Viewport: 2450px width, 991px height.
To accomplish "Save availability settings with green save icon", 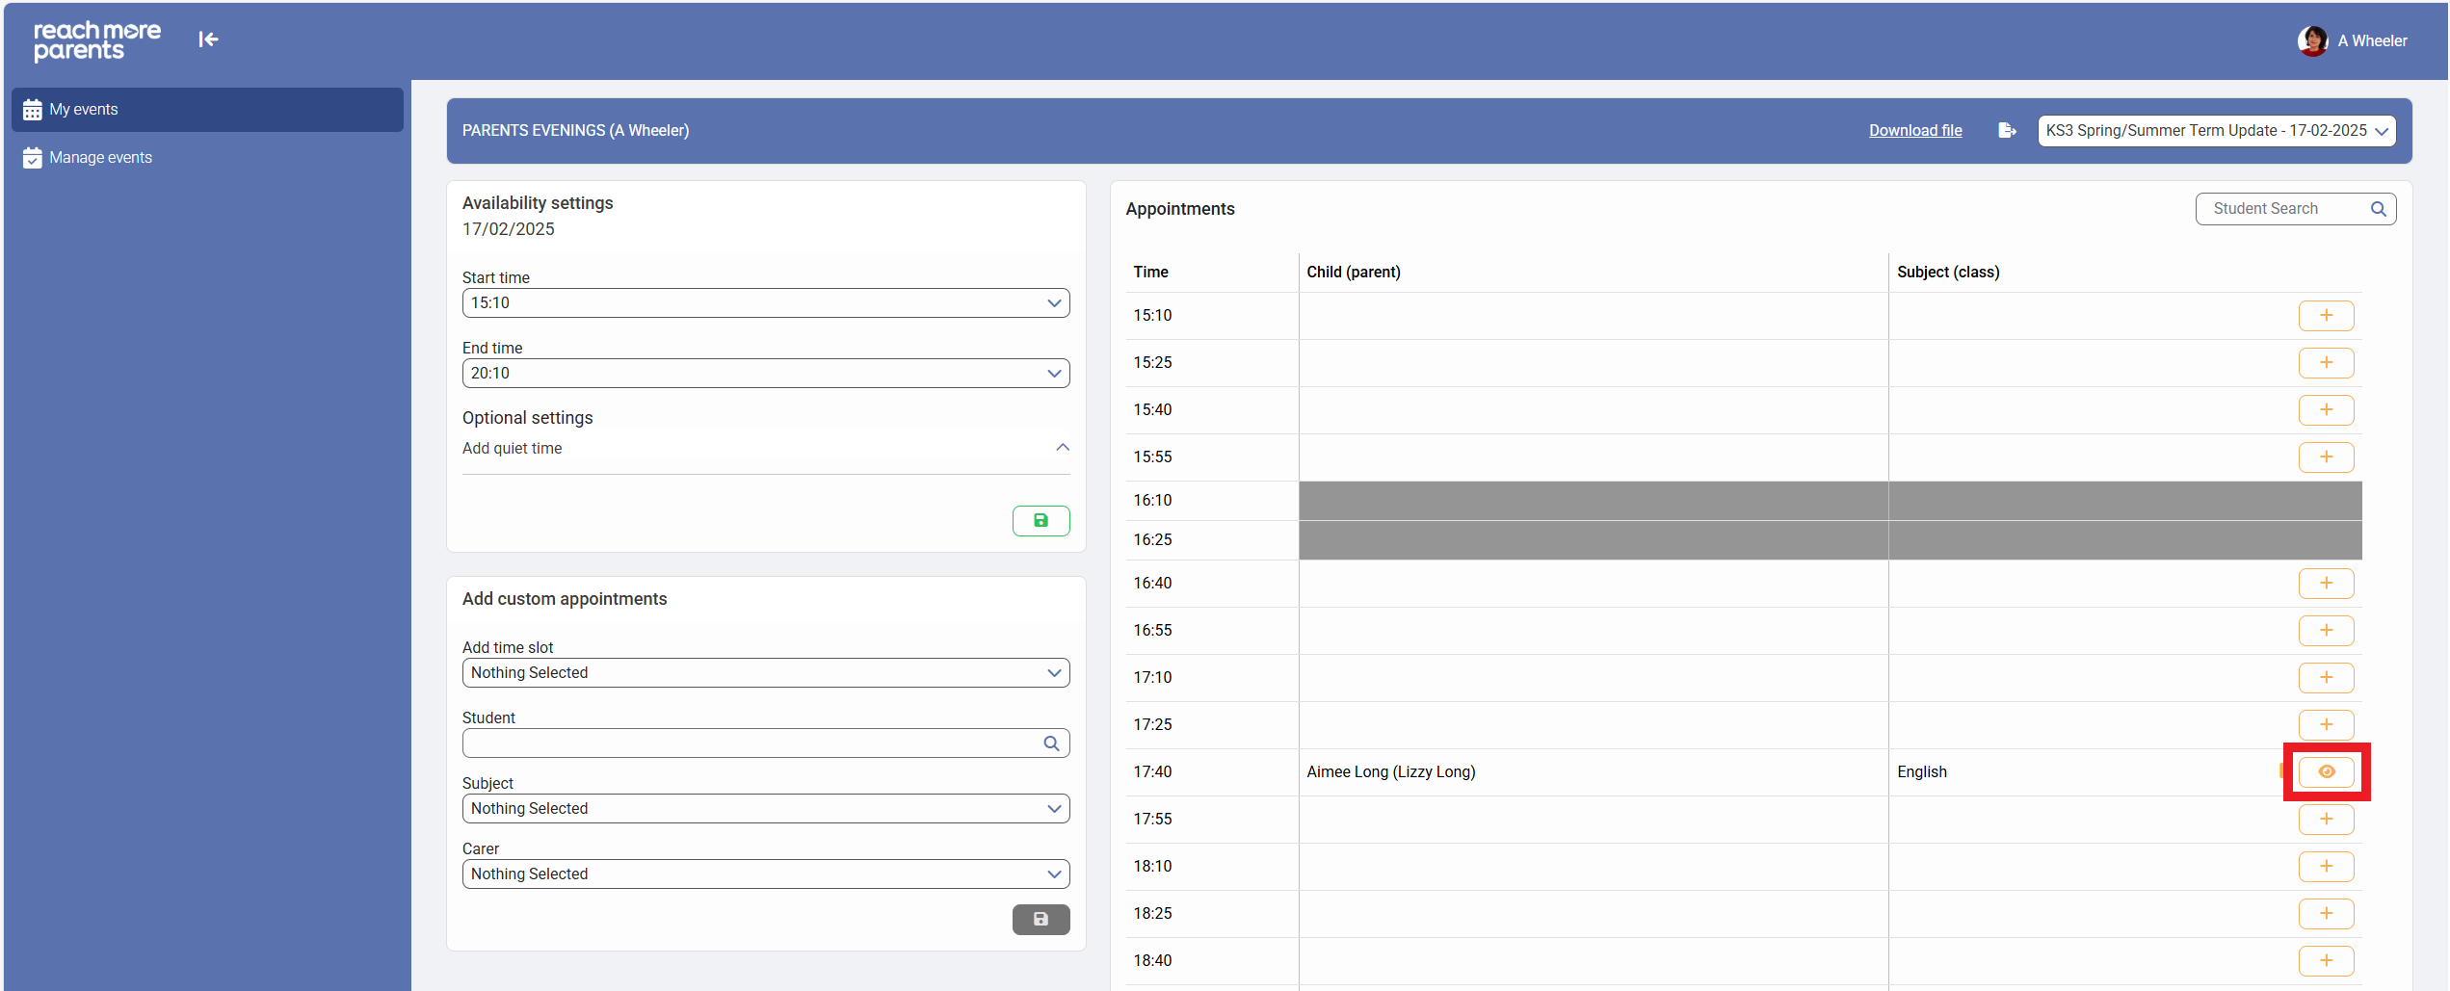I will point(1041,521).
